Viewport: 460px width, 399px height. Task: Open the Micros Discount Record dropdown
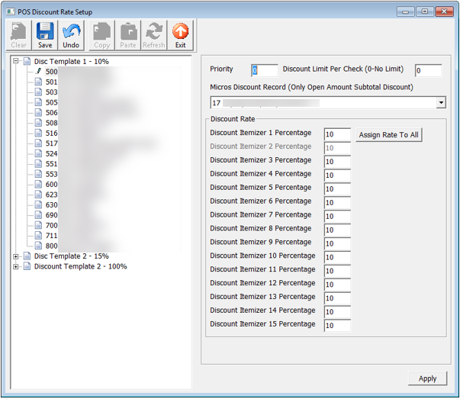pos(441,103)
